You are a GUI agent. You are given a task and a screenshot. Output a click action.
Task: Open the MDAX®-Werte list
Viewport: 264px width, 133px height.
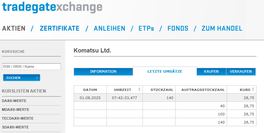[15, 110]
